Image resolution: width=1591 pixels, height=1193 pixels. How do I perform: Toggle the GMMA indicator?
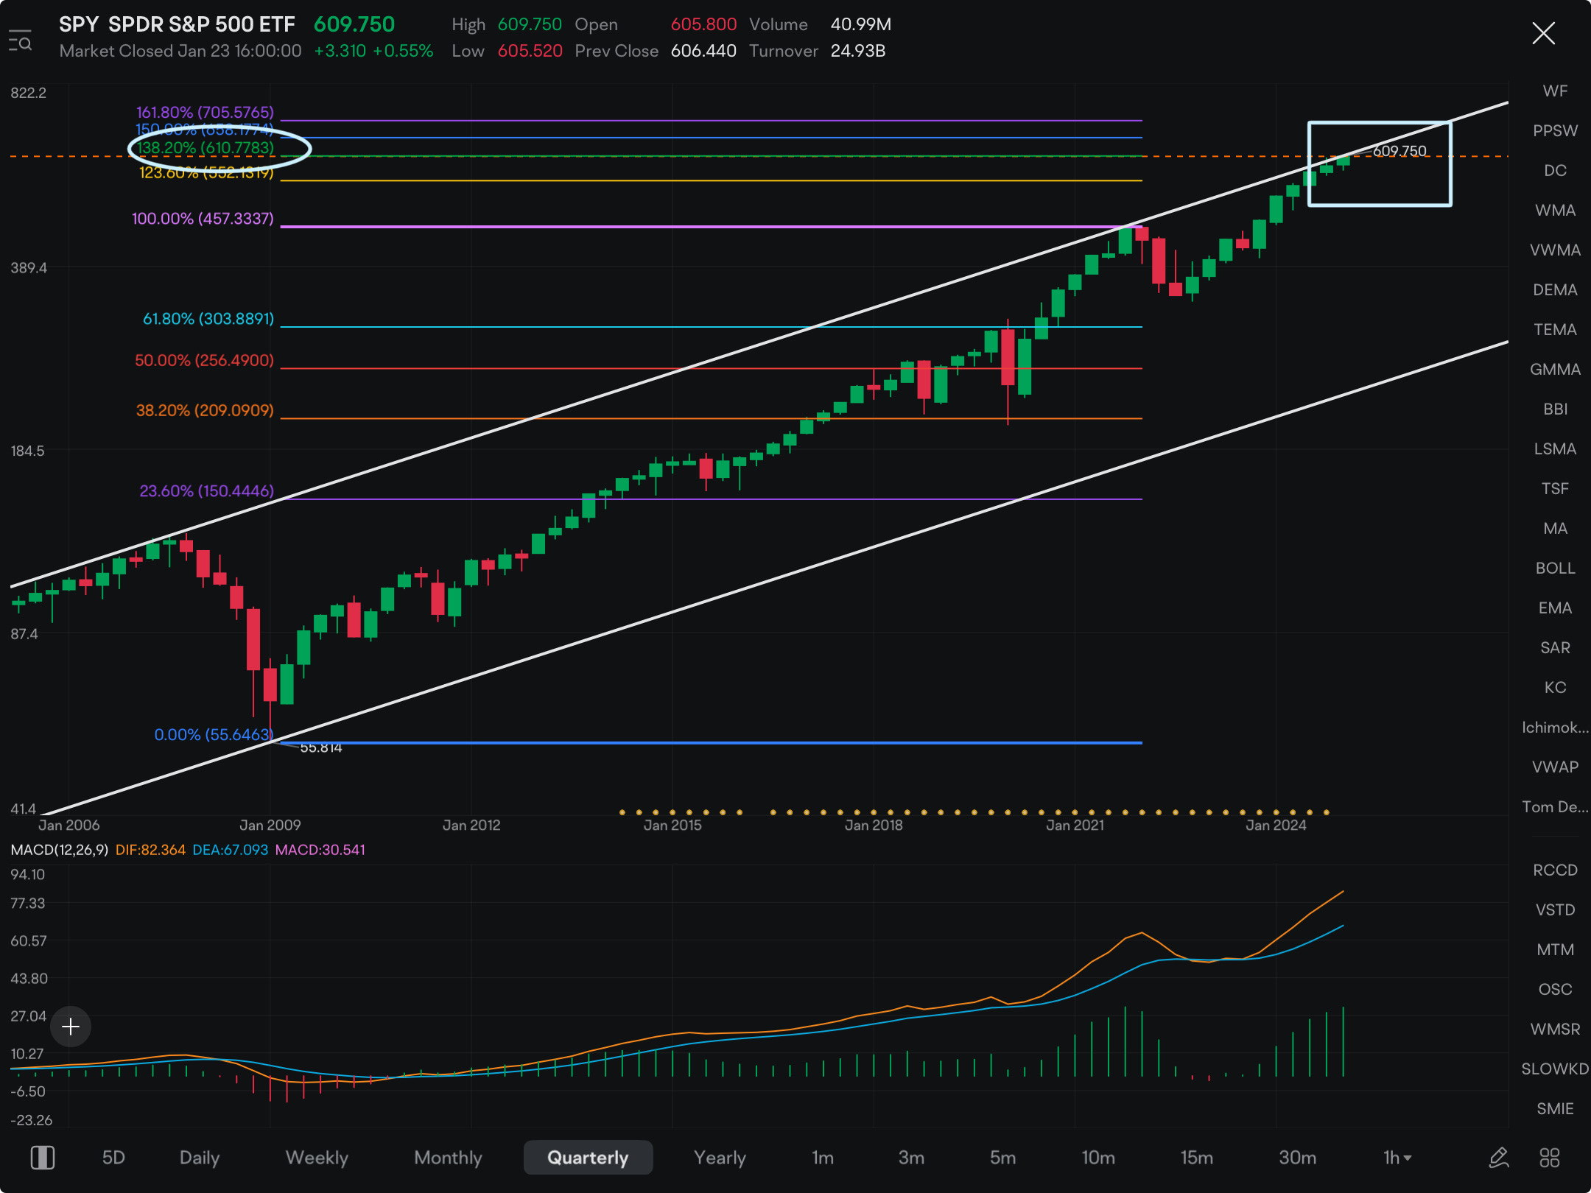(1555, 370)
